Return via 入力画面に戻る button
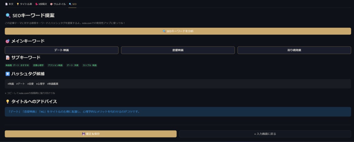 [265, 134]
